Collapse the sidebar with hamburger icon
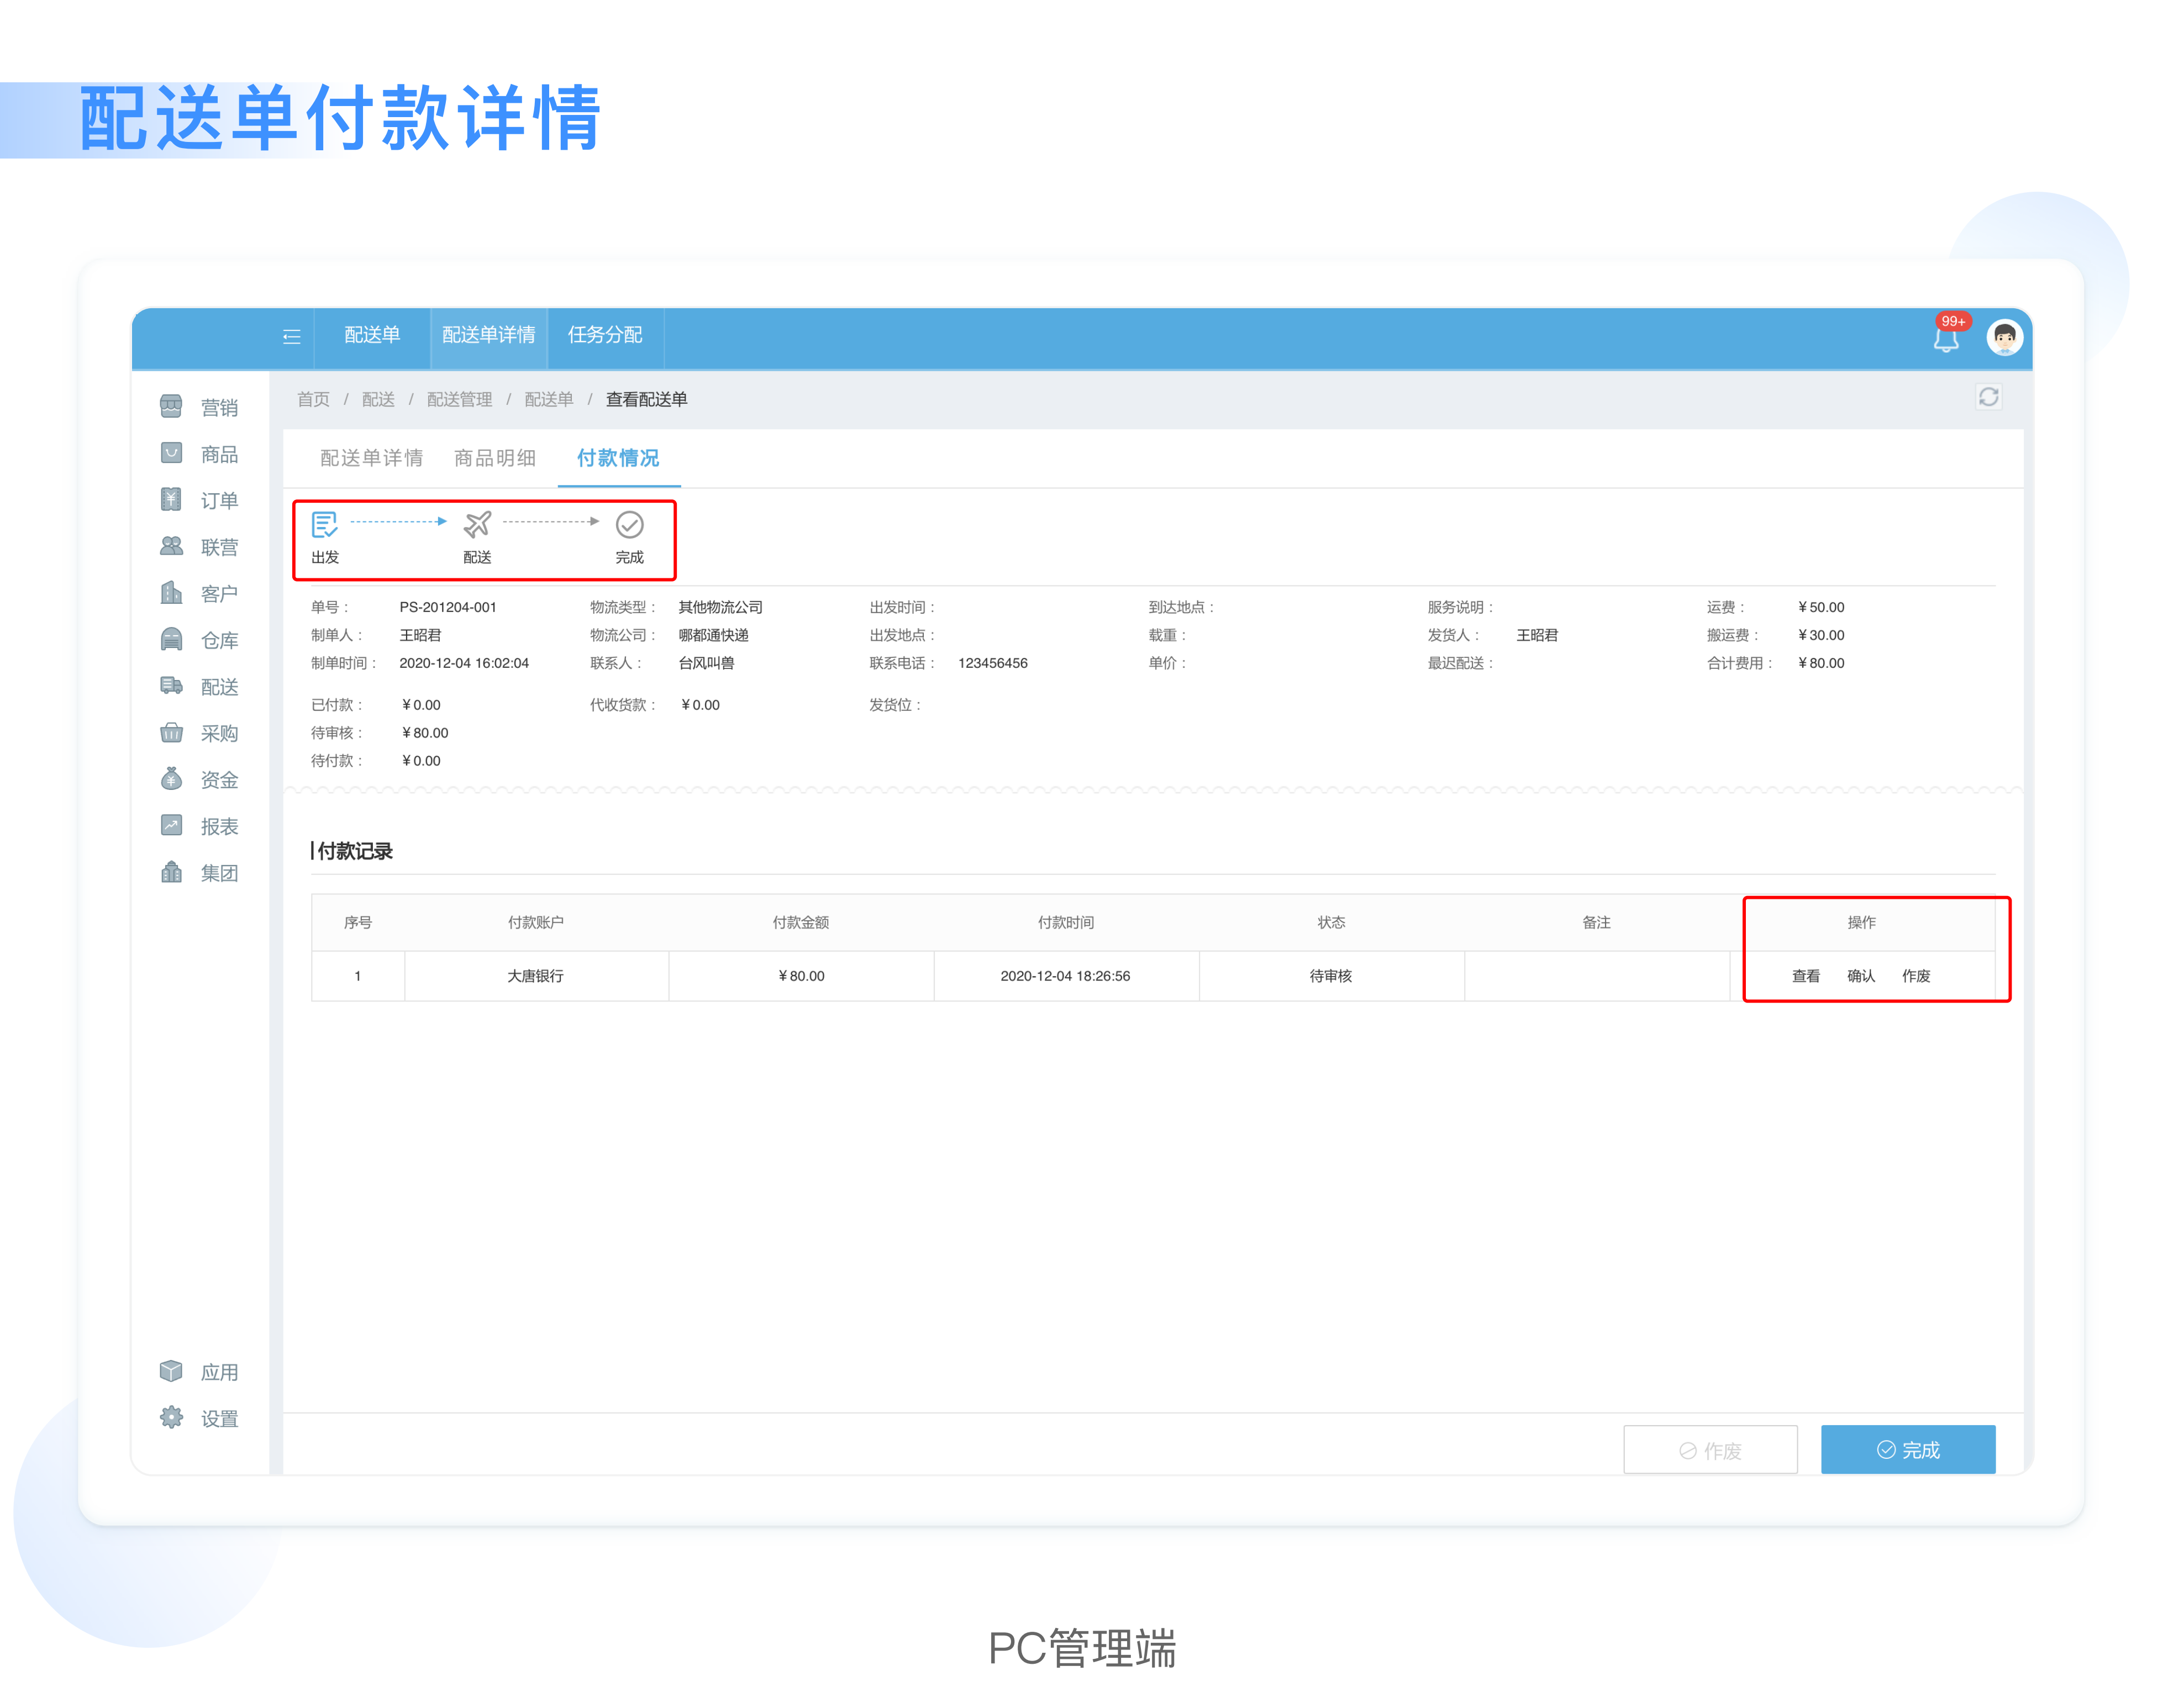Image resolution: width=2163 pixels, height=1708 pixels. click(x=291, y=337)
